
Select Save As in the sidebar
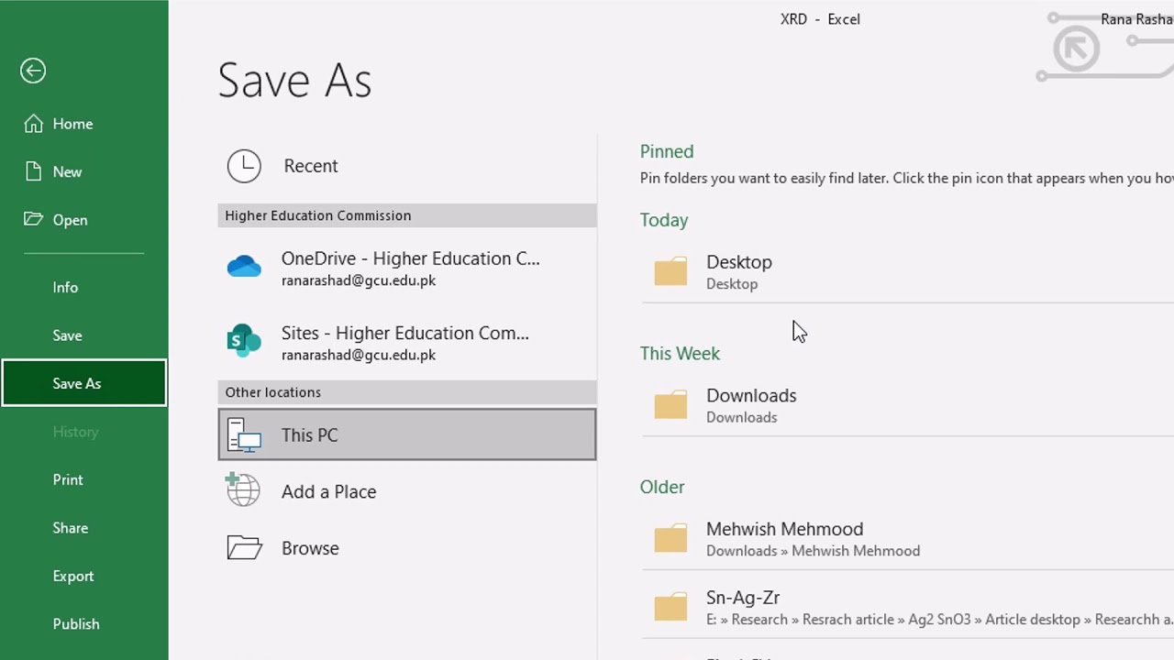(83, 383)
